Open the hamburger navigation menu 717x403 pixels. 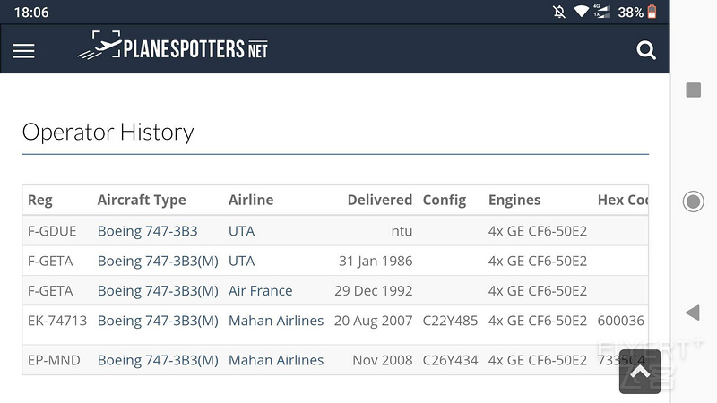tap(23, 51)
